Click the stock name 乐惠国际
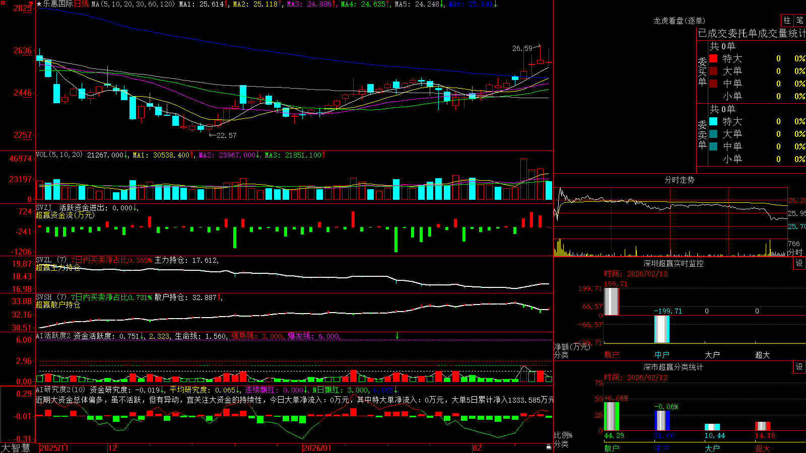The width and height of the screenshot is (806, 453). 58,4
